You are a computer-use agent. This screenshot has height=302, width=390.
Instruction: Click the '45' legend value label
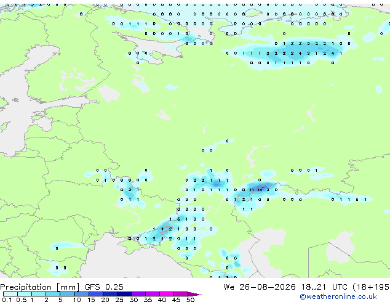coord(176,300)
